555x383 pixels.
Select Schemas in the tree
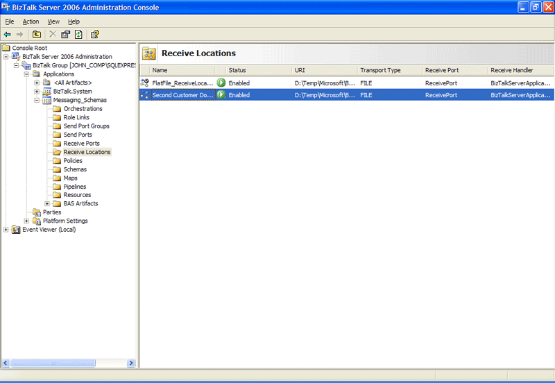click(75, 169)
